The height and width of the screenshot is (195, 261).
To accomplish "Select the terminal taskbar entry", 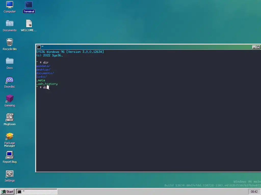I will pos(37,192).
